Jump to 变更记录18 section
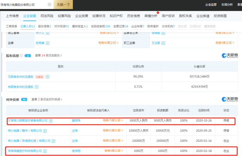The height and width of the screenshot is (156, 242). (121, 26)
